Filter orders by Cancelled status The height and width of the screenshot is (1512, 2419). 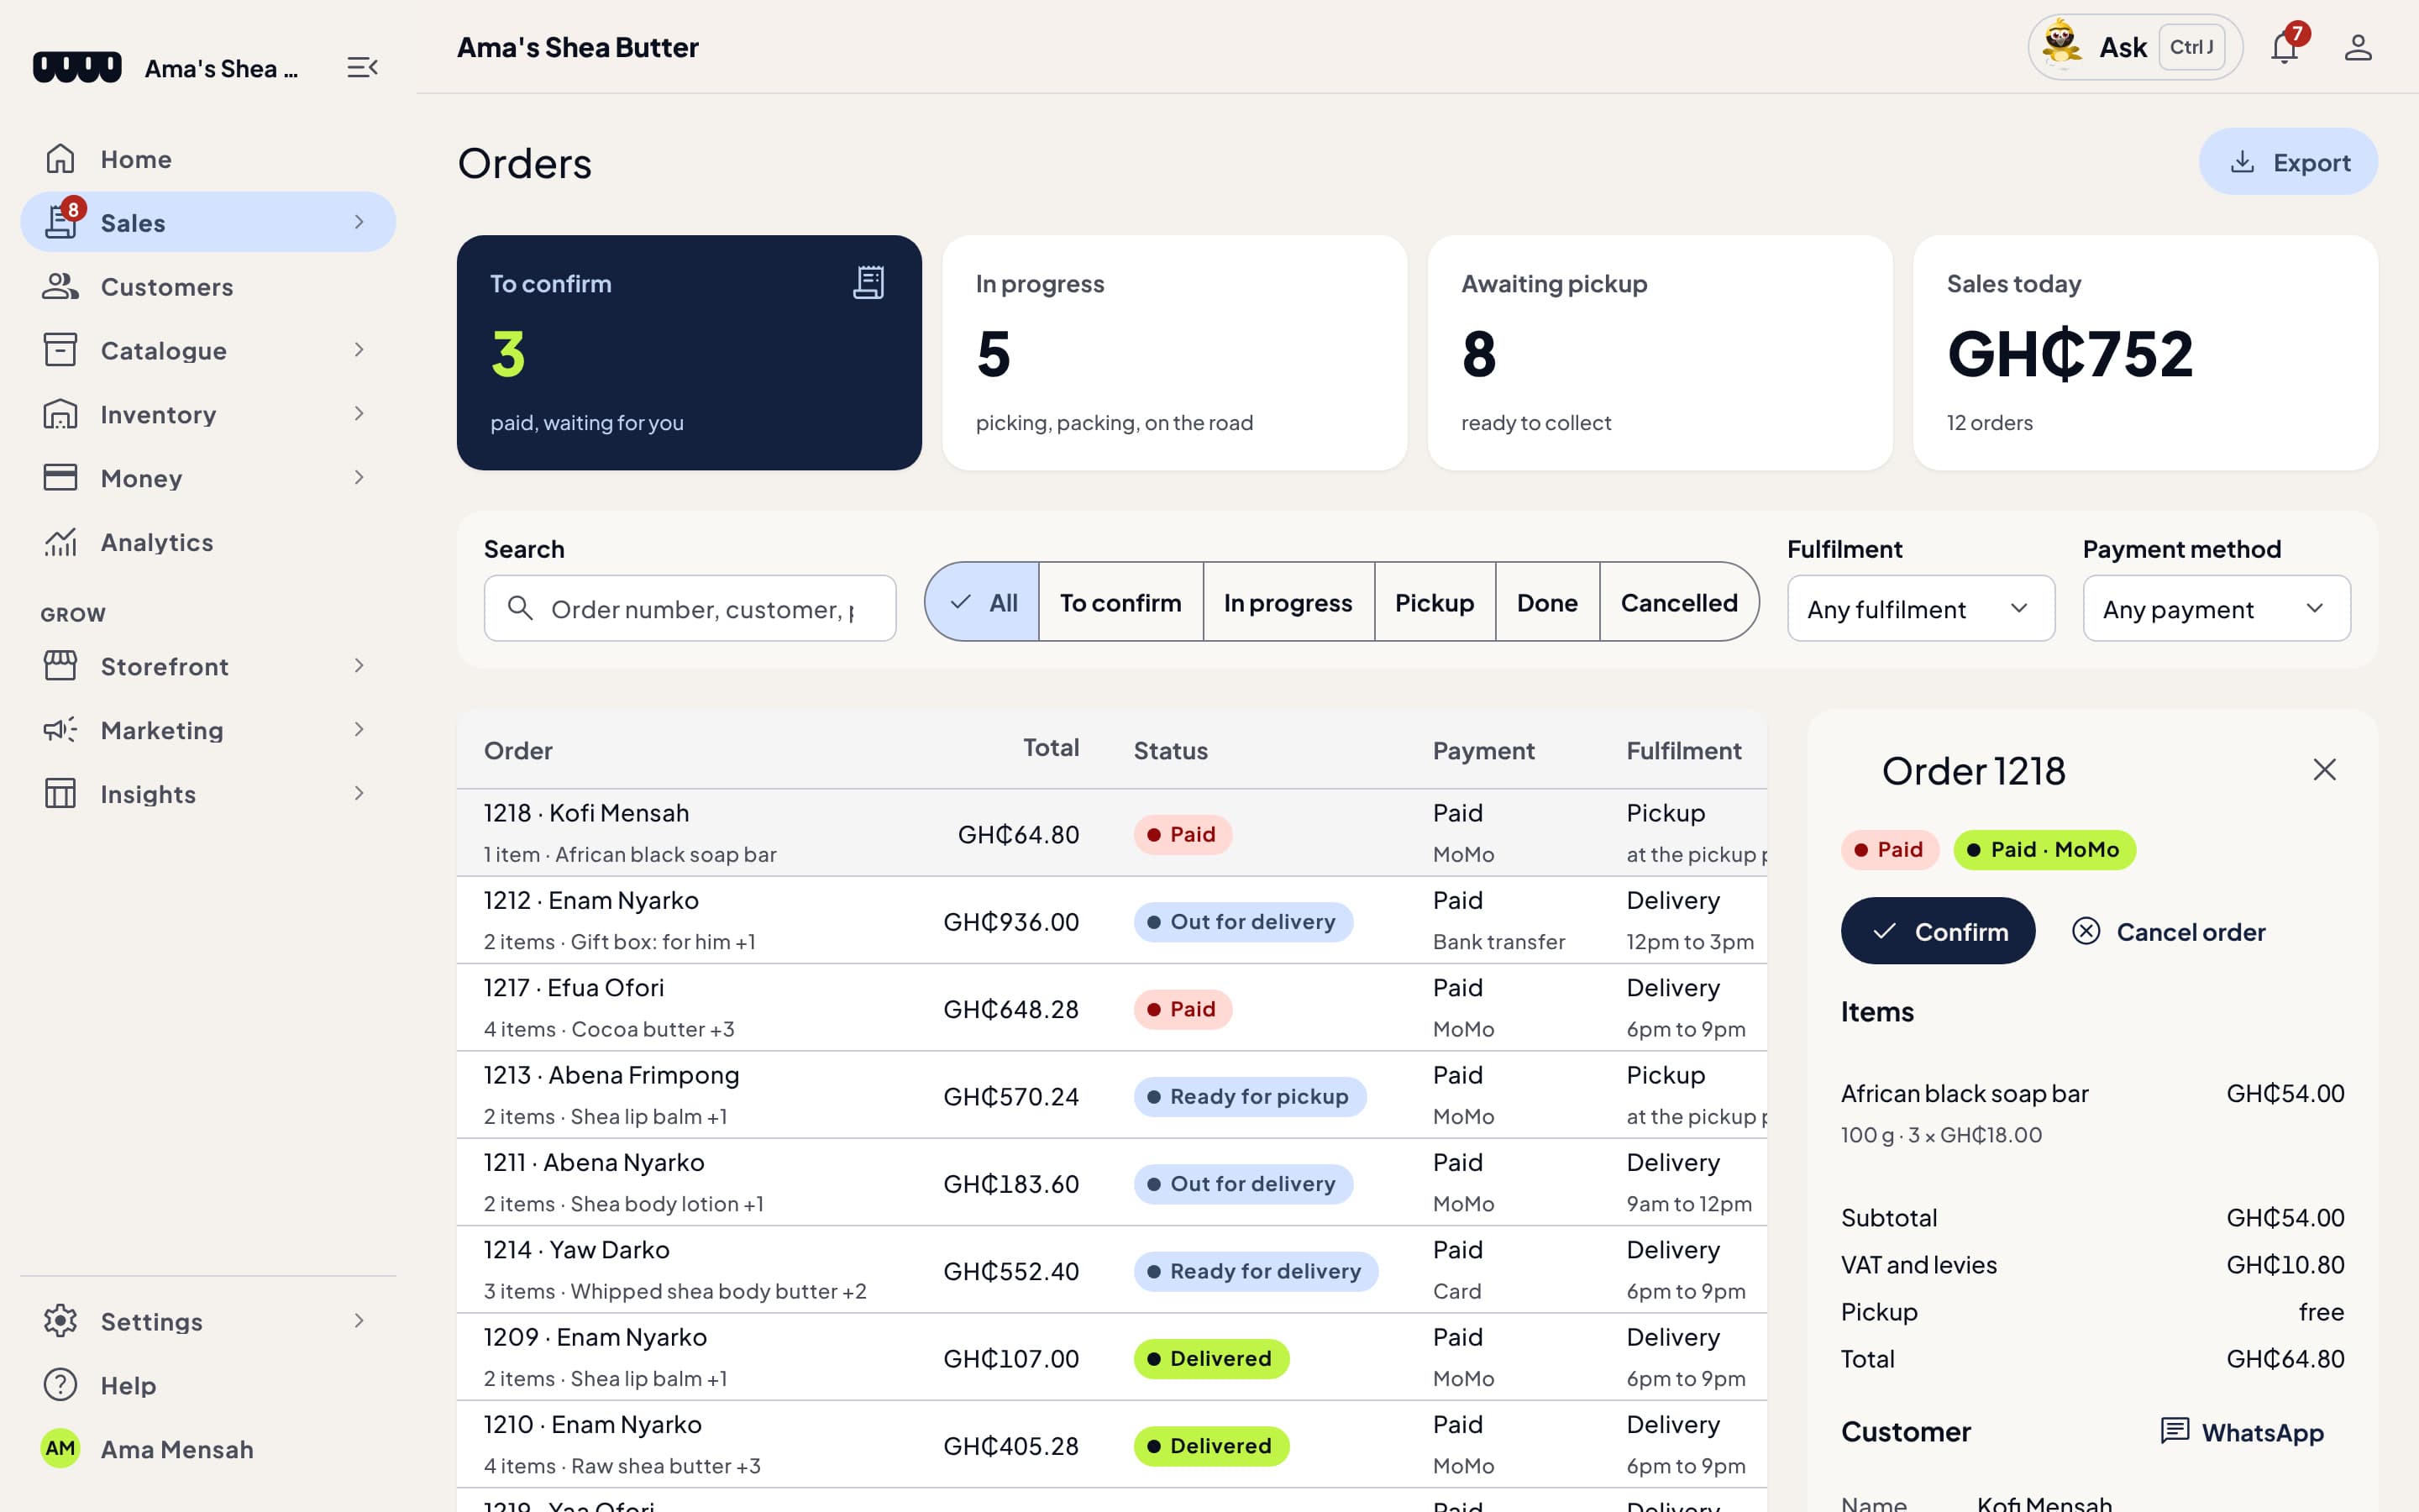pos(1678,602)
